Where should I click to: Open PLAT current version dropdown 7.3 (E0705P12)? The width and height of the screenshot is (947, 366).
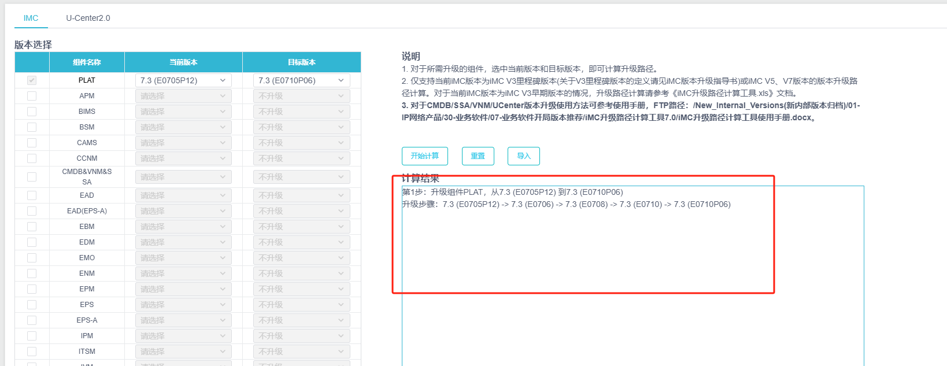tap(183, 80)
